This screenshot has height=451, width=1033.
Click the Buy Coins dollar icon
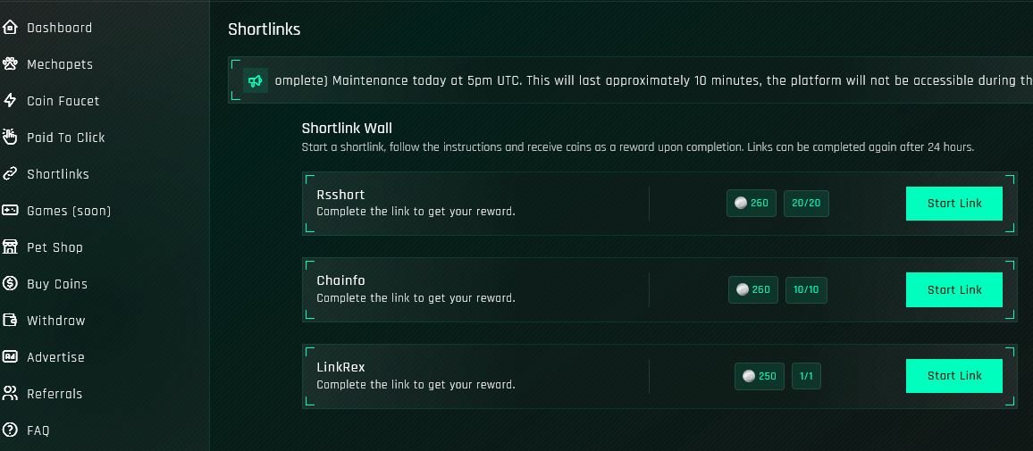click(10, 284)
